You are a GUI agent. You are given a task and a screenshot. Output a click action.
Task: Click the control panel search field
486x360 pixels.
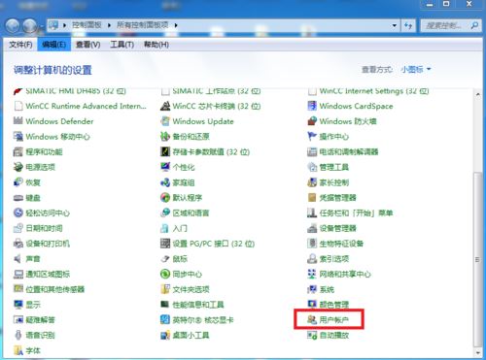pyautogui.click(x=450, y=25)
